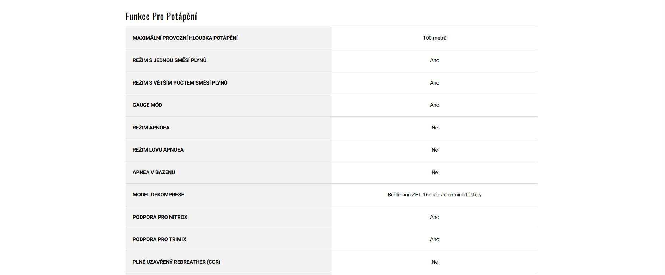This screenshot has width=665, height=275.
Task: Select the Gauge mód row label
Action: coord(147,105)
